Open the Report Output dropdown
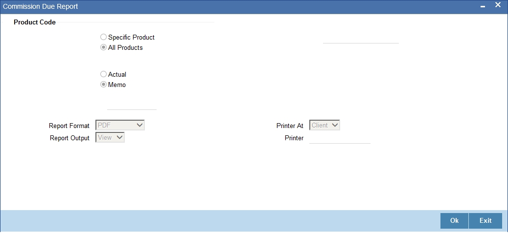Screen dimensions: 508x236 (x=110, y=137)
